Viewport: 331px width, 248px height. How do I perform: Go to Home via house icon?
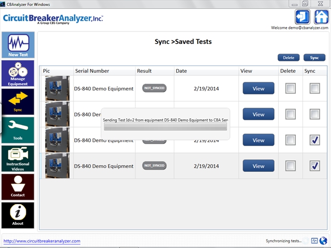(321, 17)
